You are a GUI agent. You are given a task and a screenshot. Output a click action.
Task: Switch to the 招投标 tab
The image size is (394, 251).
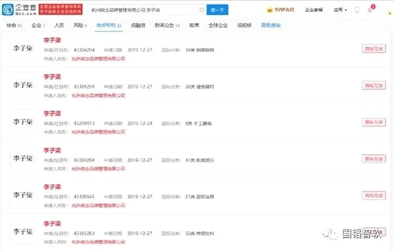click(244, 25)
